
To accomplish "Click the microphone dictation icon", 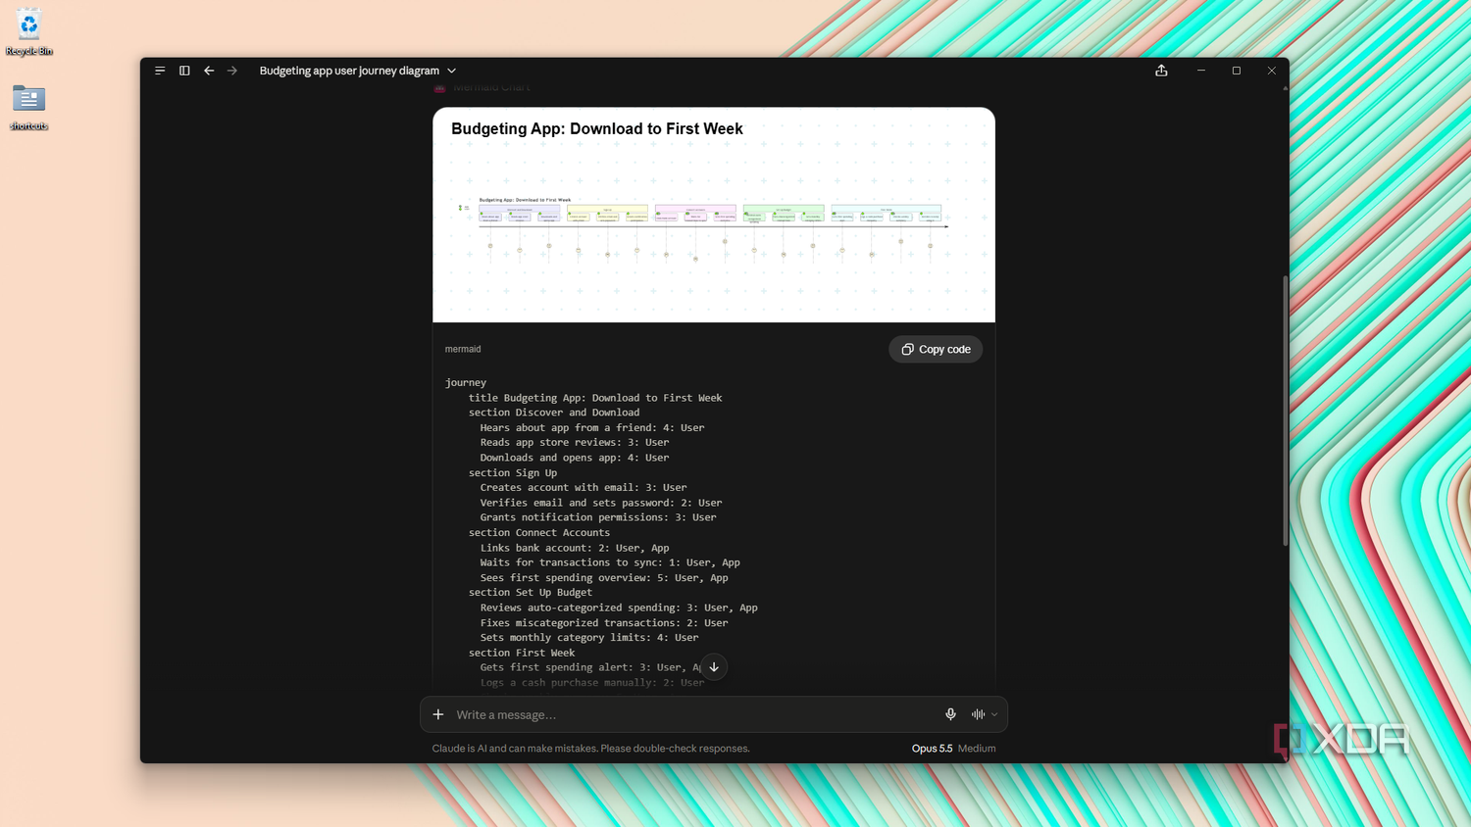I will coord(950,714).
